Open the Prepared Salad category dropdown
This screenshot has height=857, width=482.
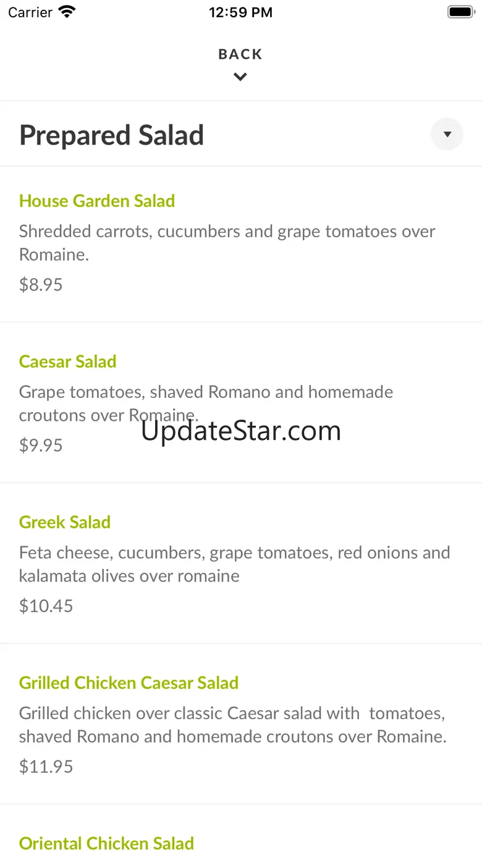pos(447,134)
